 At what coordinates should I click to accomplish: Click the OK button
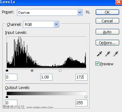107,12
